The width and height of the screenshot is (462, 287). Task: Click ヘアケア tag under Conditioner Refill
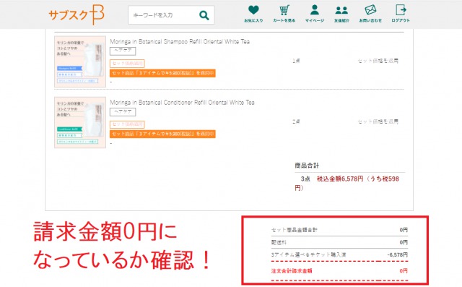tap(123, 112)
